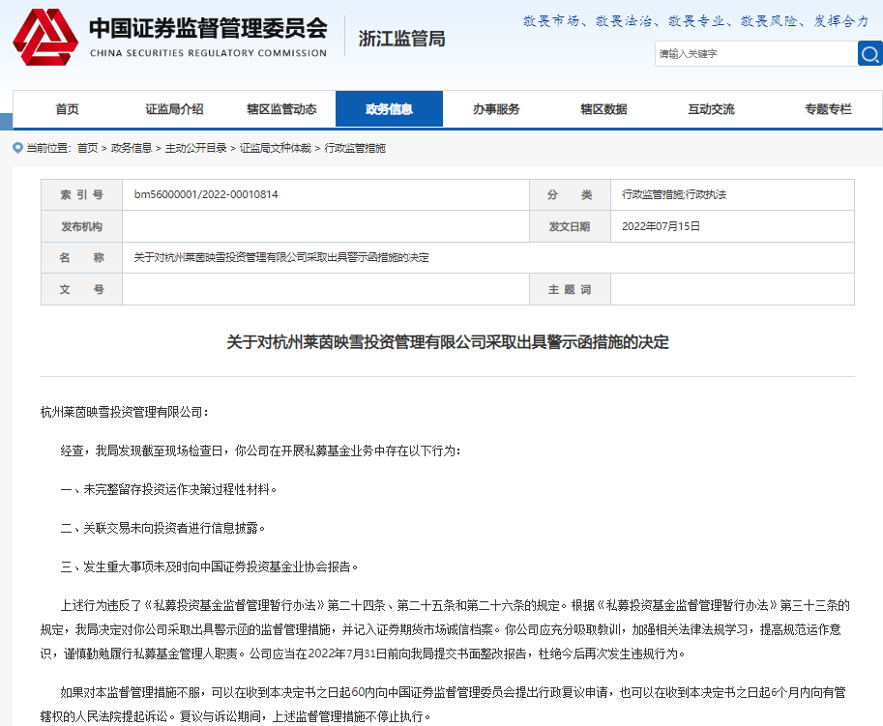Click the search magnifier icon
Screen dimensions: 883x726
(869, 54)
